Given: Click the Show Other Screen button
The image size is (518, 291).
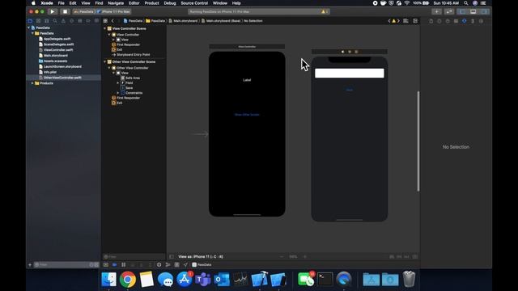Looking at the screenshot, I should (247, 115).
